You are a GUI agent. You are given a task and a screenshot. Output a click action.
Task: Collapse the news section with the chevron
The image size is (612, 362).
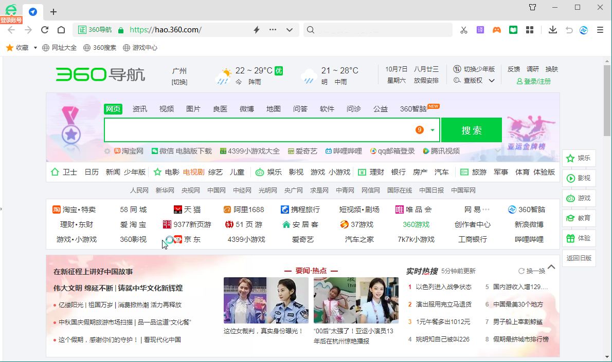pyautogui.click(x=551, y=267)
